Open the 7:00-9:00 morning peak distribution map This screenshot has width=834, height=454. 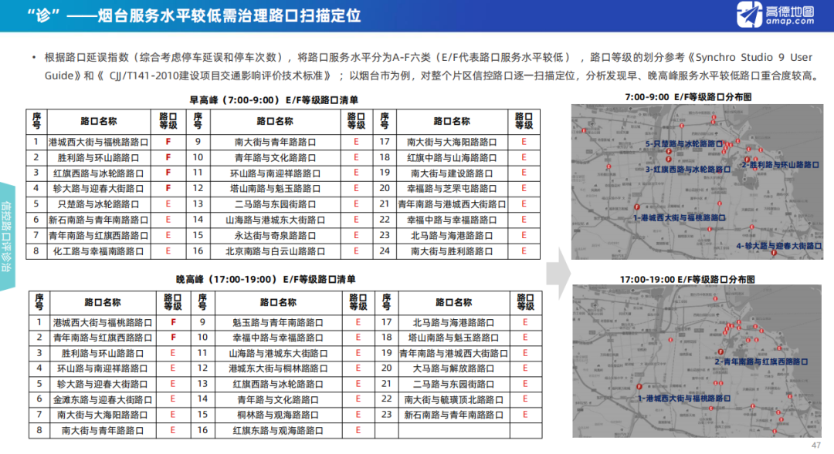[x=697, y=182]
